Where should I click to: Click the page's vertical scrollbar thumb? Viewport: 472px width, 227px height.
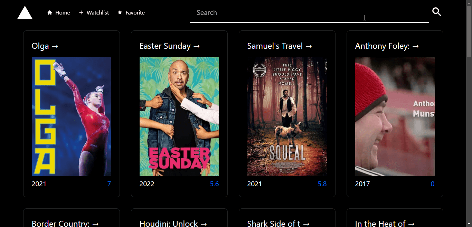tap(469, 31)
